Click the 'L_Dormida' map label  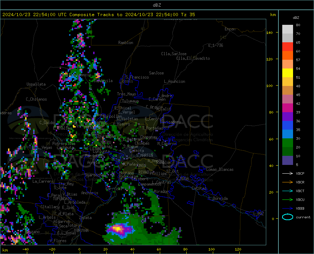coord(218,198)
